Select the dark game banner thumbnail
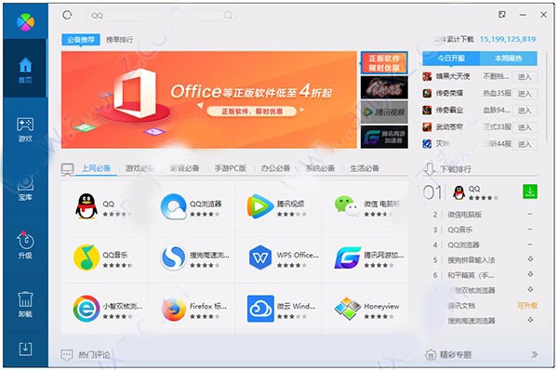The image size is (558, 370). click(x=384, y=87)
